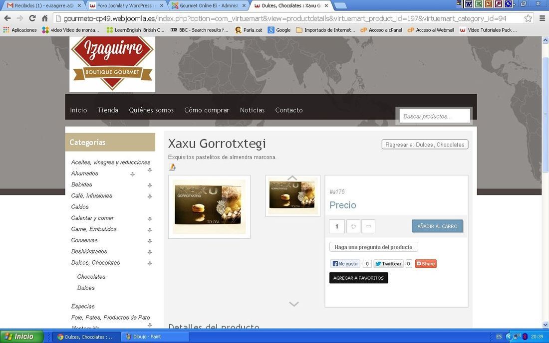Click the Buscar productos search field
Screen dimensions: 549x343
point(435,117)
